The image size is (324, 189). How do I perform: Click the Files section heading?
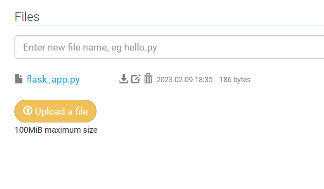[x=27, y=17]
